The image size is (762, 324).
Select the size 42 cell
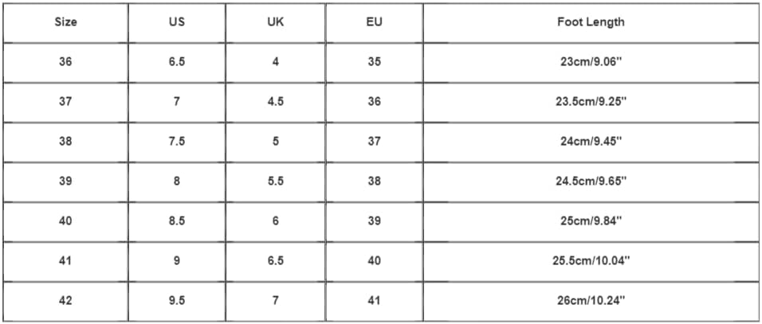coord(65,301)
